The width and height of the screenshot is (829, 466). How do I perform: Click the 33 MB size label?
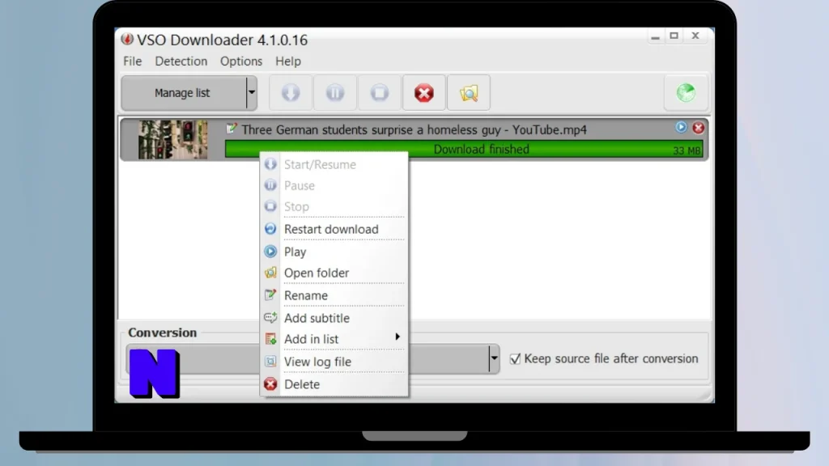[687, 150]
